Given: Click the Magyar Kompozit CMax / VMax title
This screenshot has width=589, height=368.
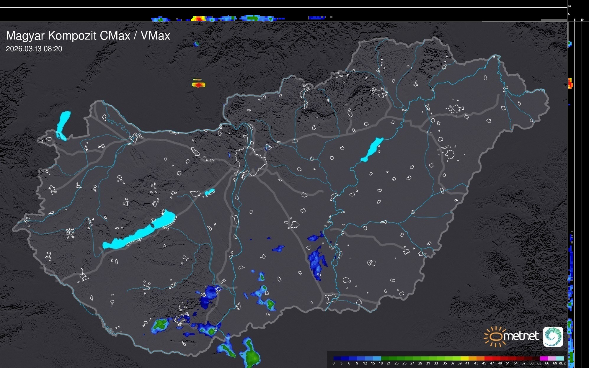Looking at the screenshot, I should [88, 36].
